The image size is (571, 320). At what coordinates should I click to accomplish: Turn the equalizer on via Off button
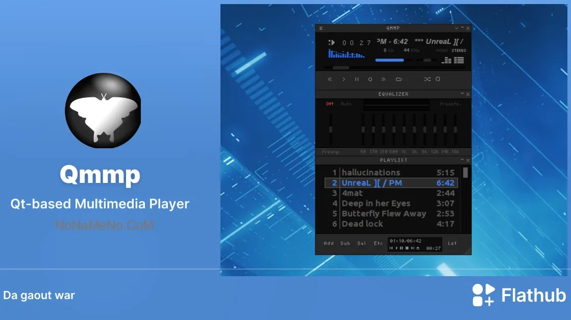[330, 104]
